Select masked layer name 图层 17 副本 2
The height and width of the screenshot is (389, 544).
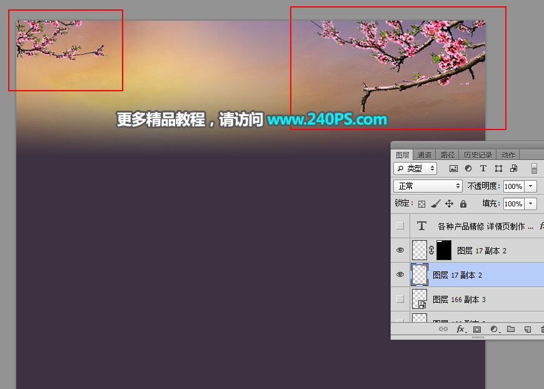(481, 251)
